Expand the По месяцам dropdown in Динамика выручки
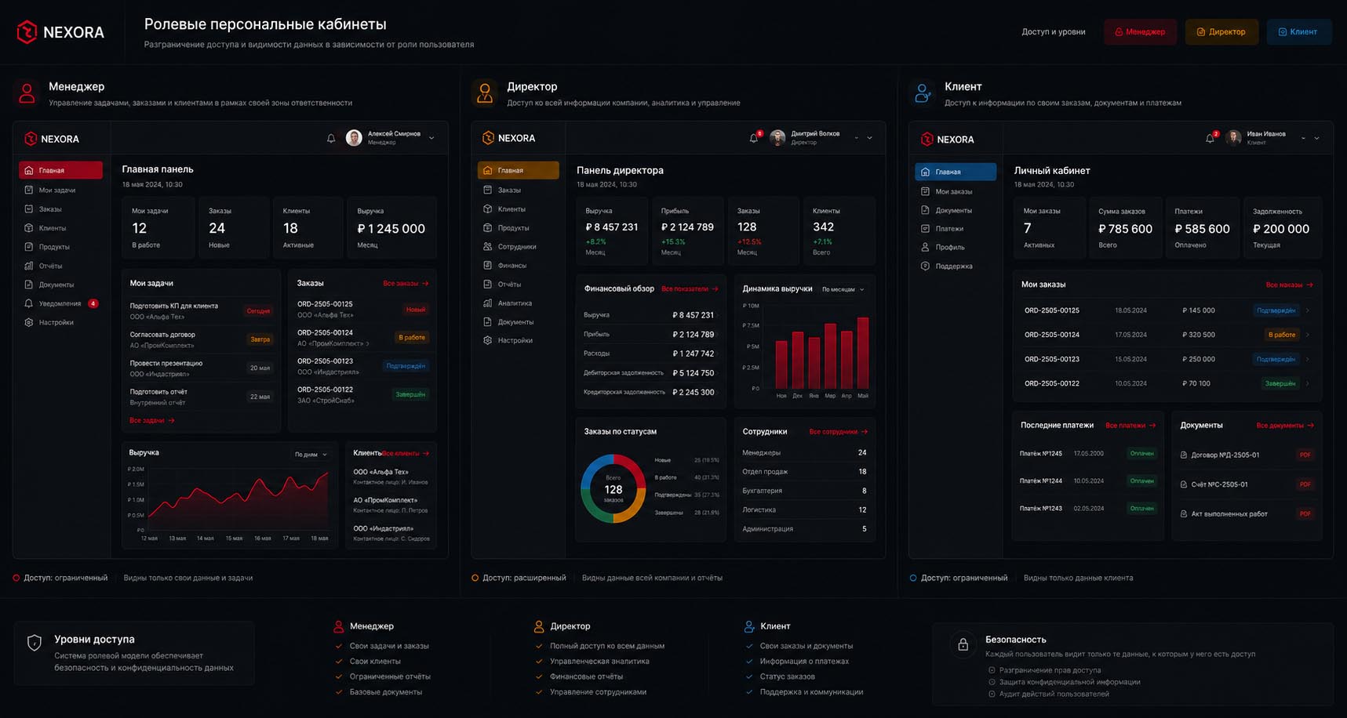 [843, 289]
